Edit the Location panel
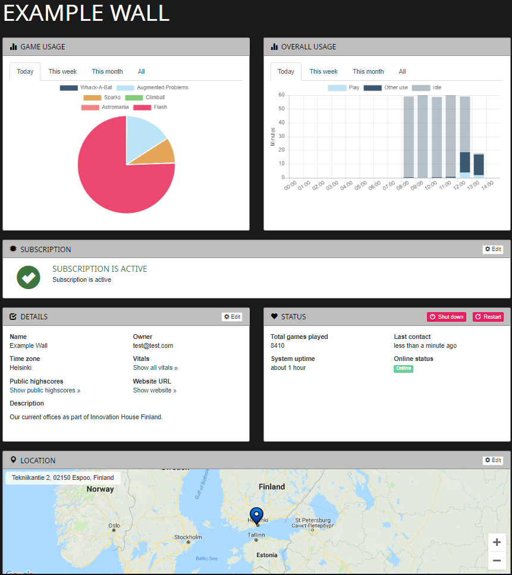The width and height of the screenshot is (512, 575). pyautogui.click(x=493, y=460)
